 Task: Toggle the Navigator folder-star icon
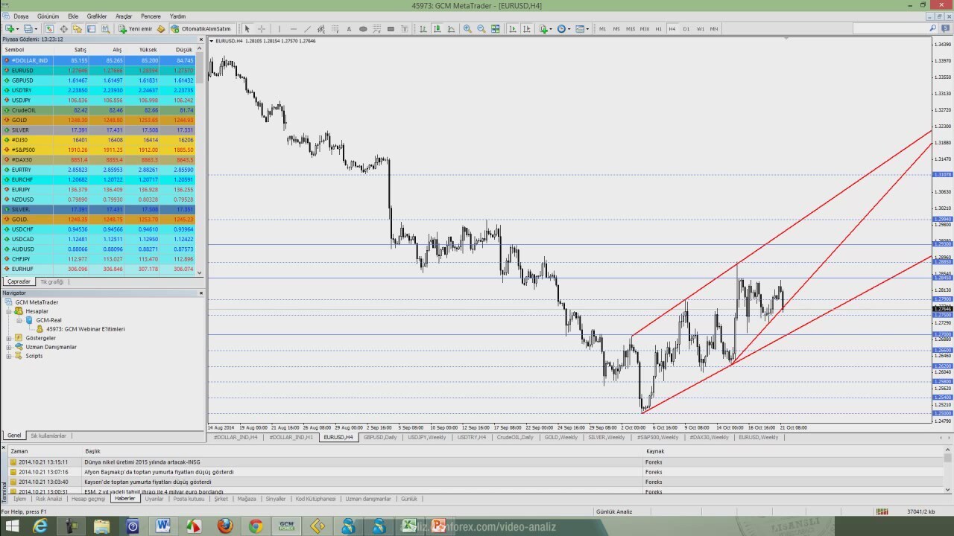[78, 29]
